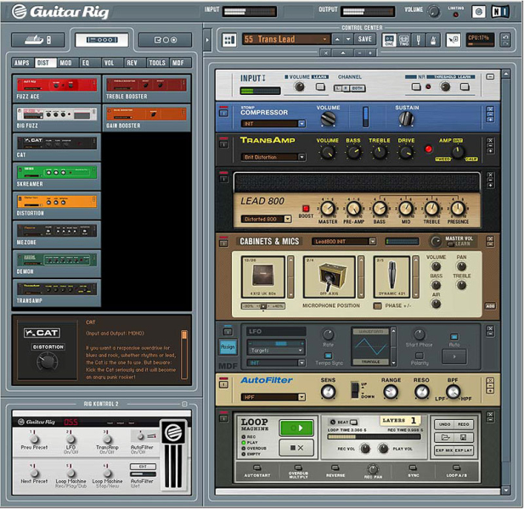The height and width of the screenshot is (509, 524).
Task: Open the MDF tab
Action: point(178,63)
